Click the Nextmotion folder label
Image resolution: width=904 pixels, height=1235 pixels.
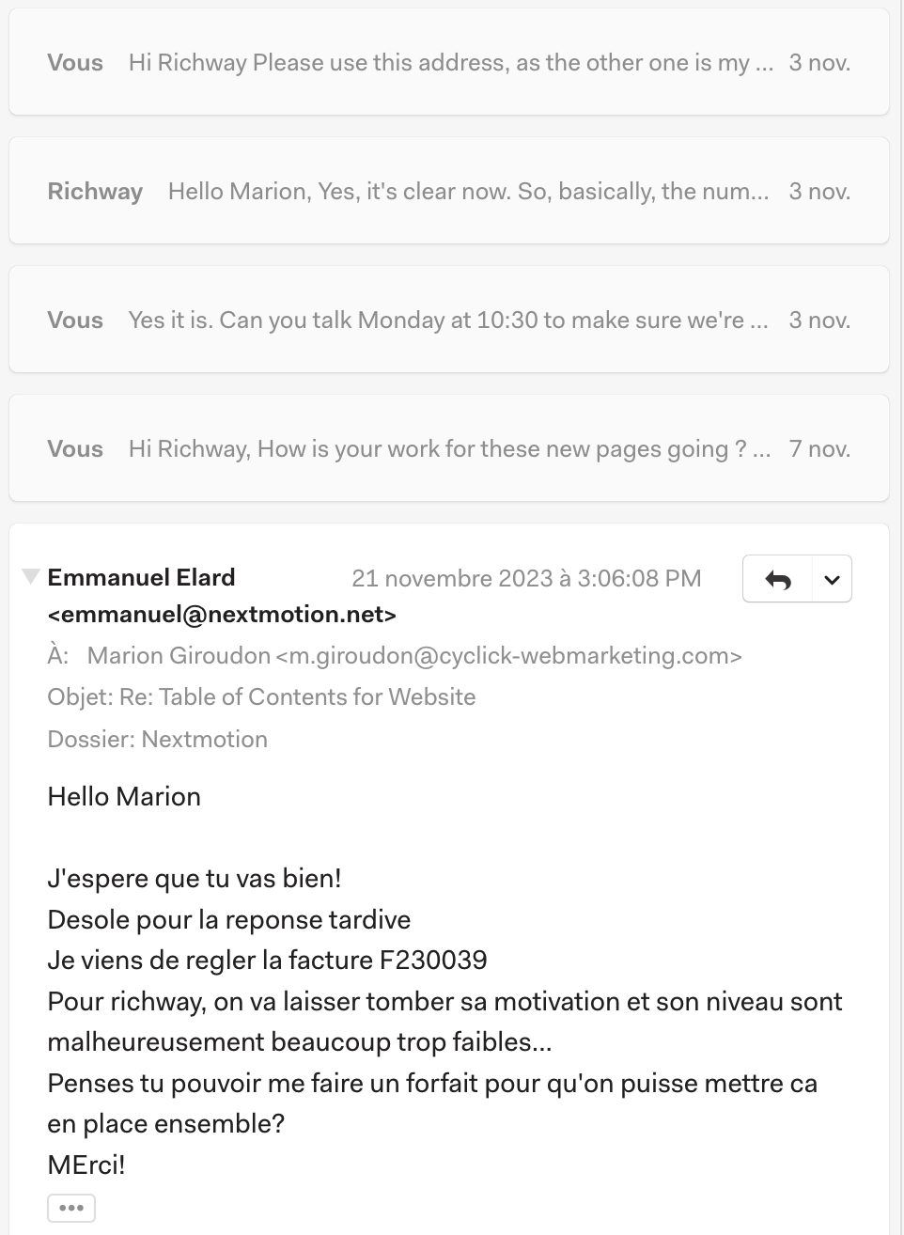(205, 740)
